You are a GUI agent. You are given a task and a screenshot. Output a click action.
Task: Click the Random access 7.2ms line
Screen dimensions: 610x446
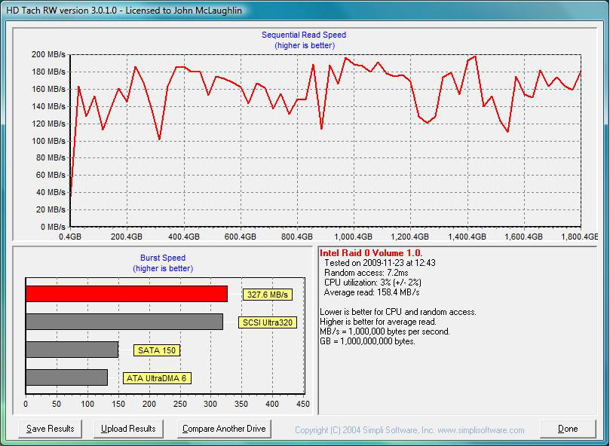pos(366,273)
